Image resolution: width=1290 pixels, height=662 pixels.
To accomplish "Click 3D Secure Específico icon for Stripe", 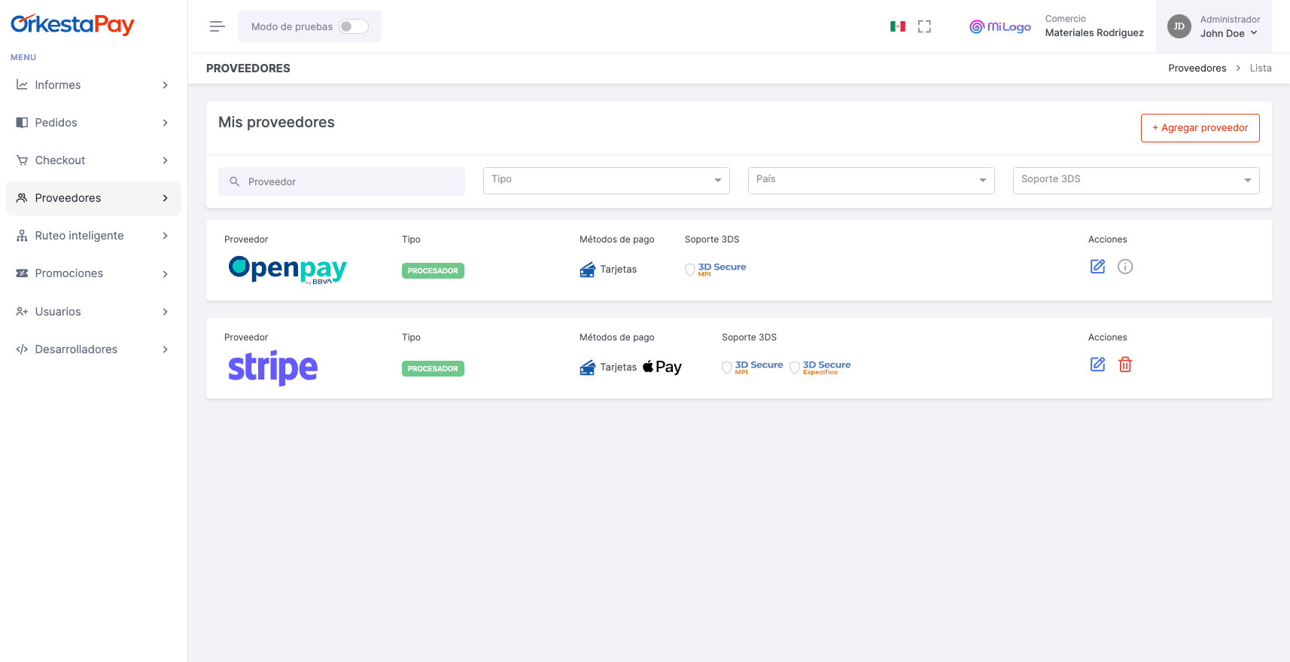I will [820, 367].
